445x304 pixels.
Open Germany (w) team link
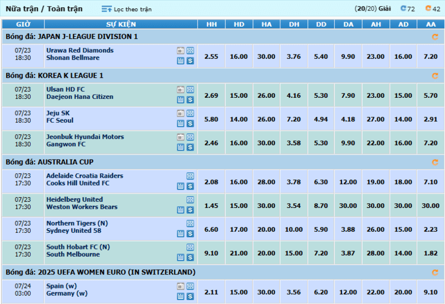[x=67, y=294]
